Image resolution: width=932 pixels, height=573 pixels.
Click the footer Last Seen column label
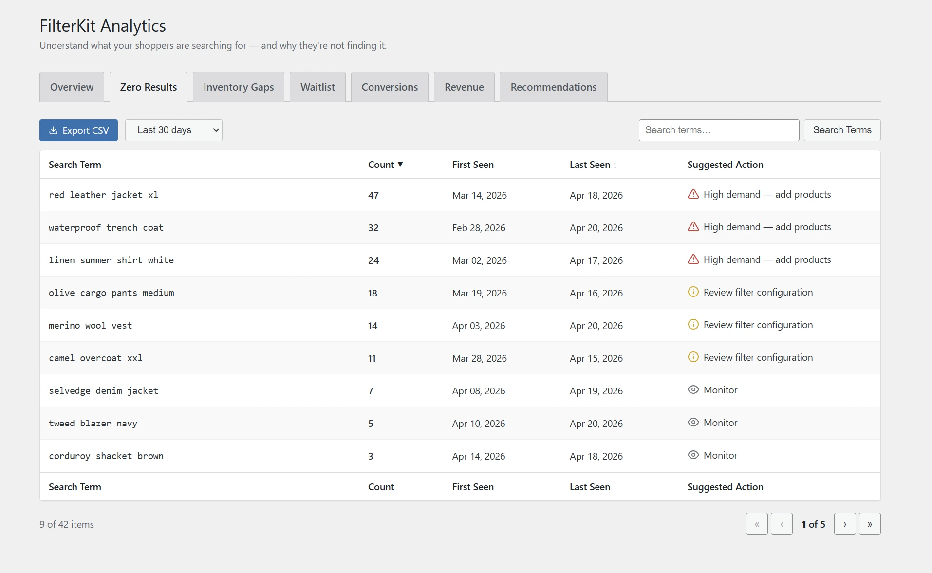[590, 487]
